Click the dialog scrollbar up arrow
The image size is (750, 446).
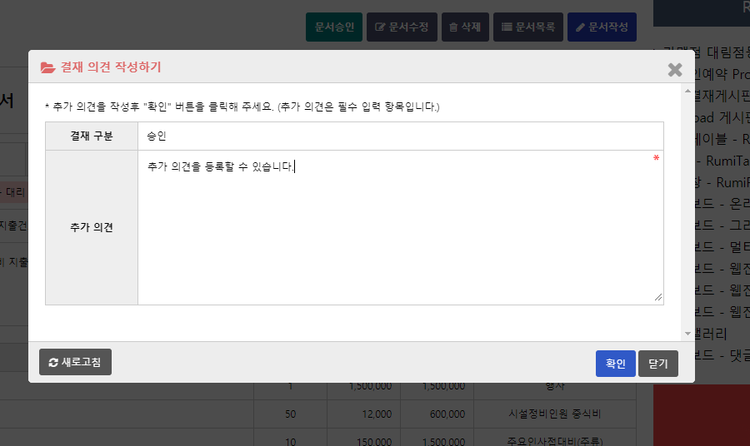687,91
